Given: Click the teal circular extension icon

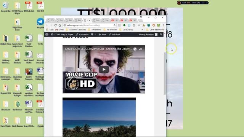Looking at the screenshot, I should coord(149,25).
